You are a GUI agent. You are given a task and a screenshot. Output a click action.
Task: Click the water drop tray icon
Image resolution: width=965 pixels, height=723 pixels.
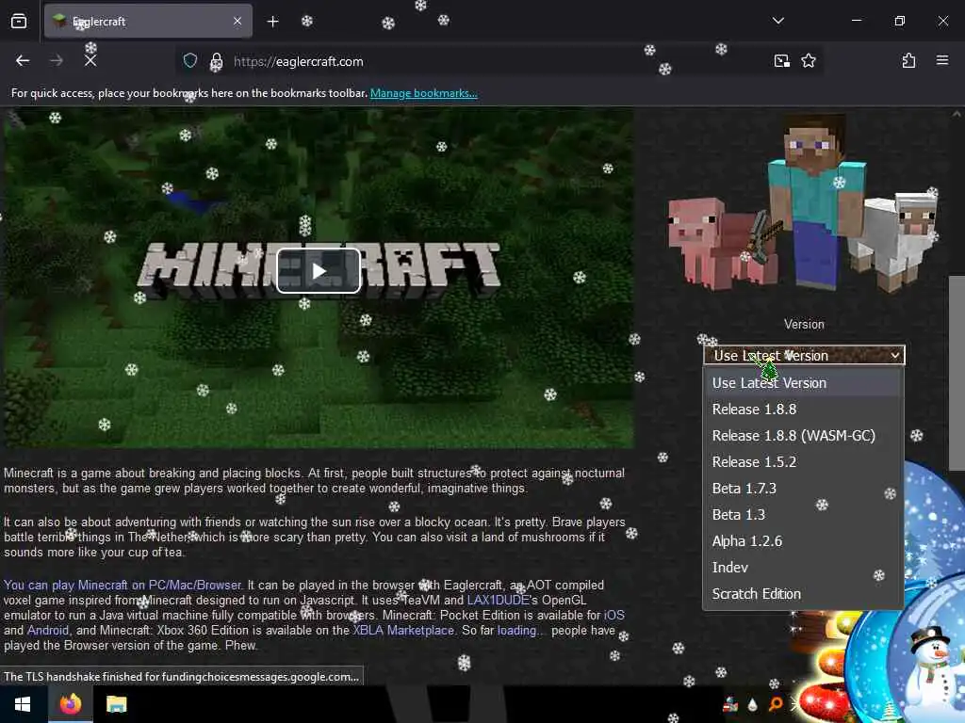coord(752,704)
